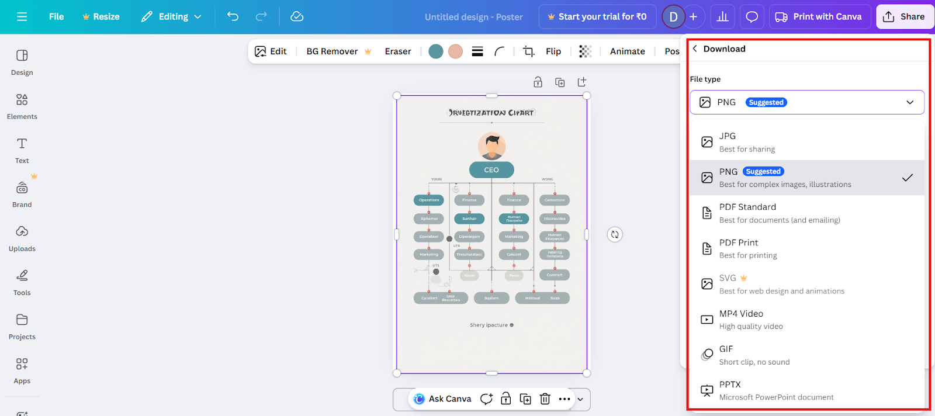Select JPG Best for sharing
The image size is (935, 416).
coord(807,142)
